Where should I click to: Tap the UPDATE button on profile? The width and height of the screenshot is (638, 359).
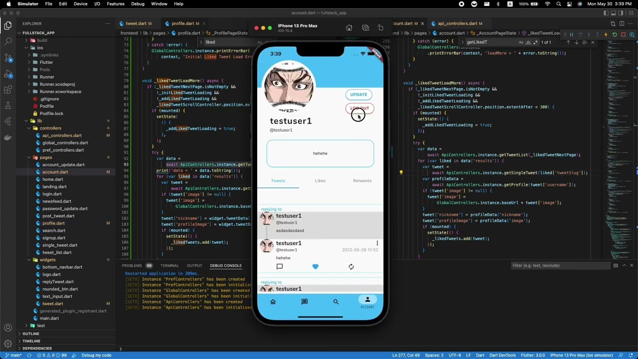pos(358,94)
